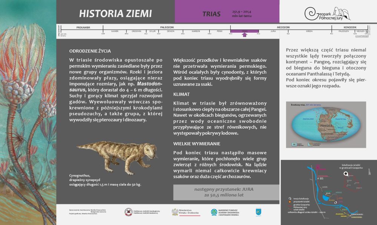Select the blue coat of arms at footer right

click(x=258, y=211)
